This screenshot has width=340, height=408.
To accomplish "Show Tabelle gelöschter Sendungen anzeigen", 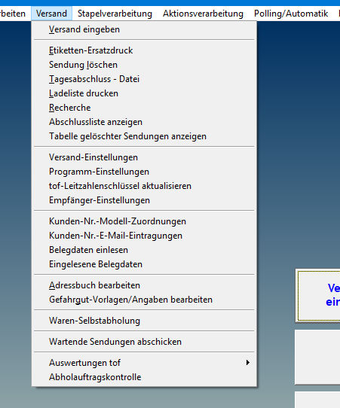I will pos(144,136).
